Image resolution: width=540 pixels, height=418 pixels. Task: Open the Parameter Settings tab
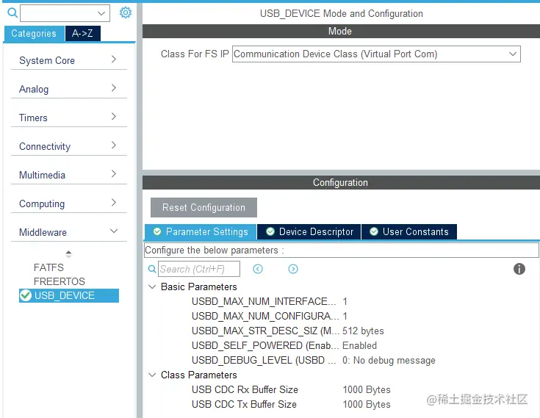(x=201, y=231)
